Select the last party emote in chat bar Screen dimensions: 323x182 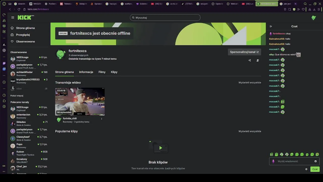(x=317, y=154)
